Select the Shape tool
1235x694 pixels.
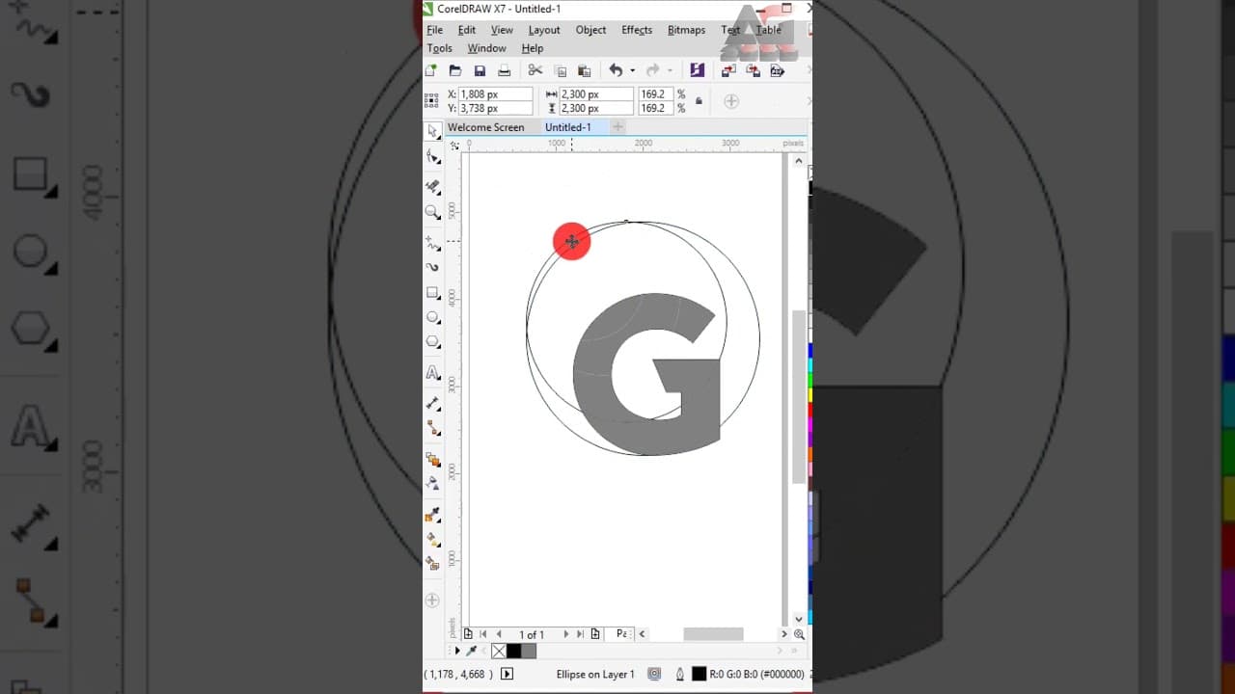pos(432,156)
